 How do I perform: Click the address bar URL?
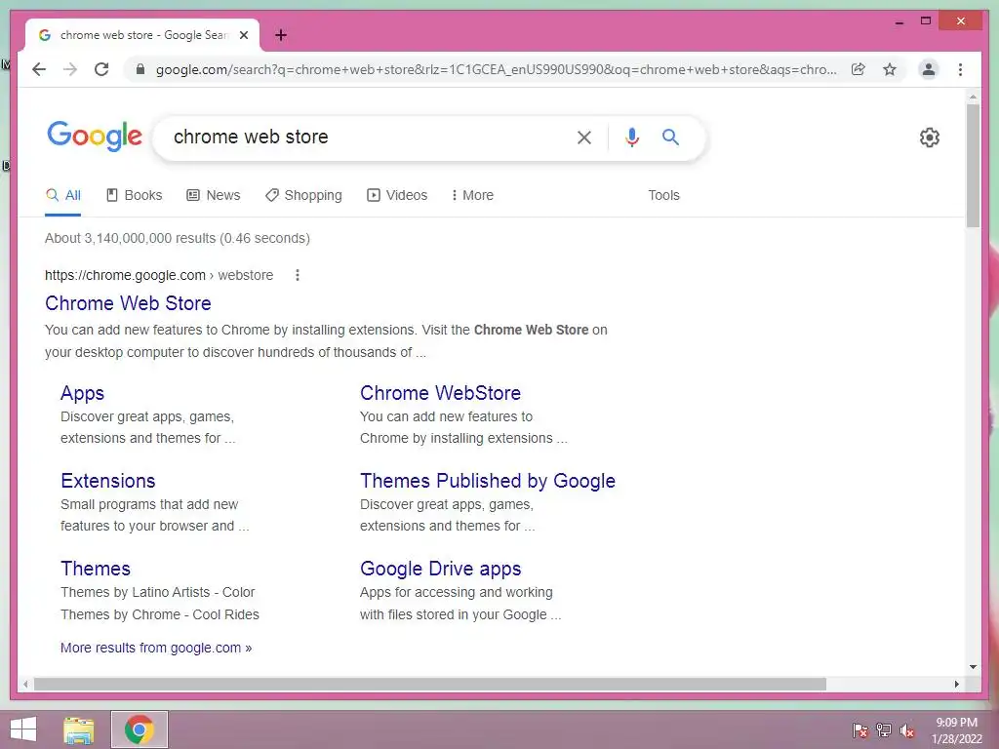[496, 69]
